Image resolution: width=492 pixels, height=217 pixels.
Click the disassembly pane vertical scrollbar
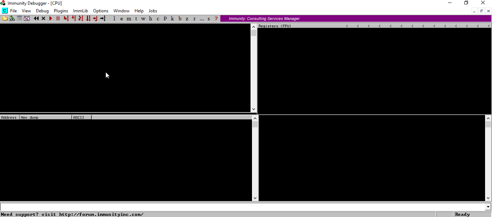click(253, 69)
